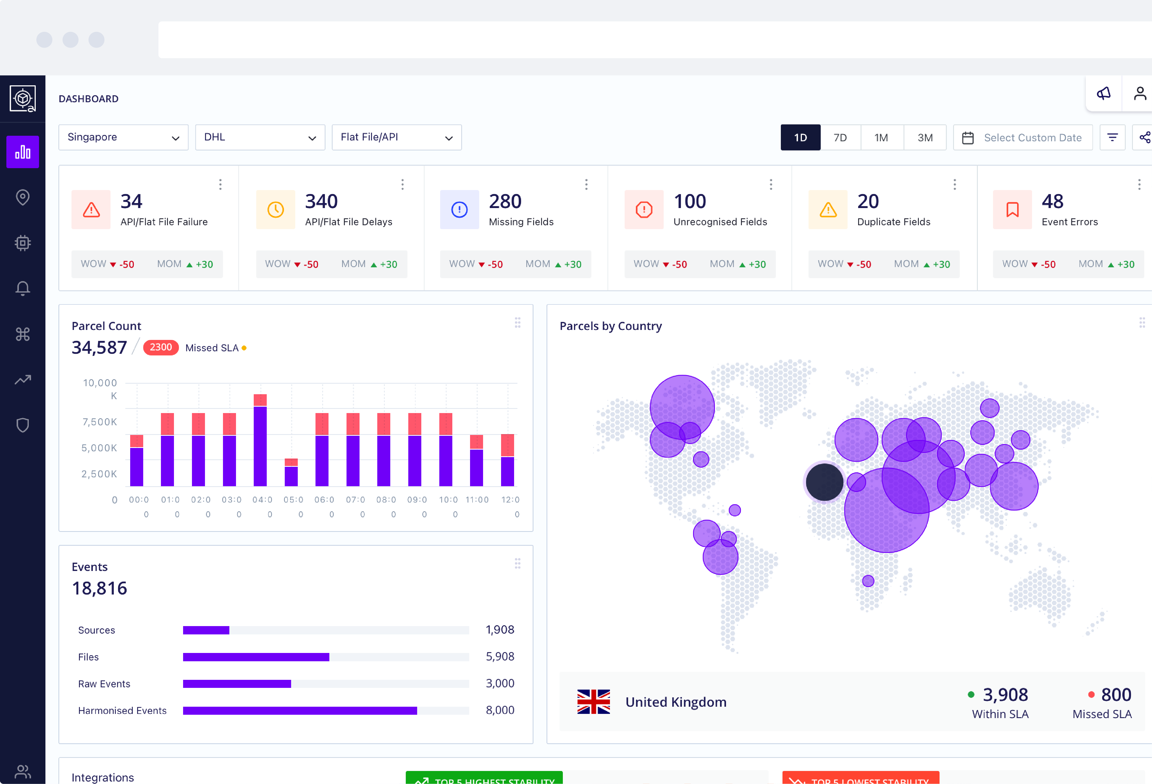Screen dimensions: 1152x784
Task: Open the location pin section in sidebar
Action: (22, 197)
